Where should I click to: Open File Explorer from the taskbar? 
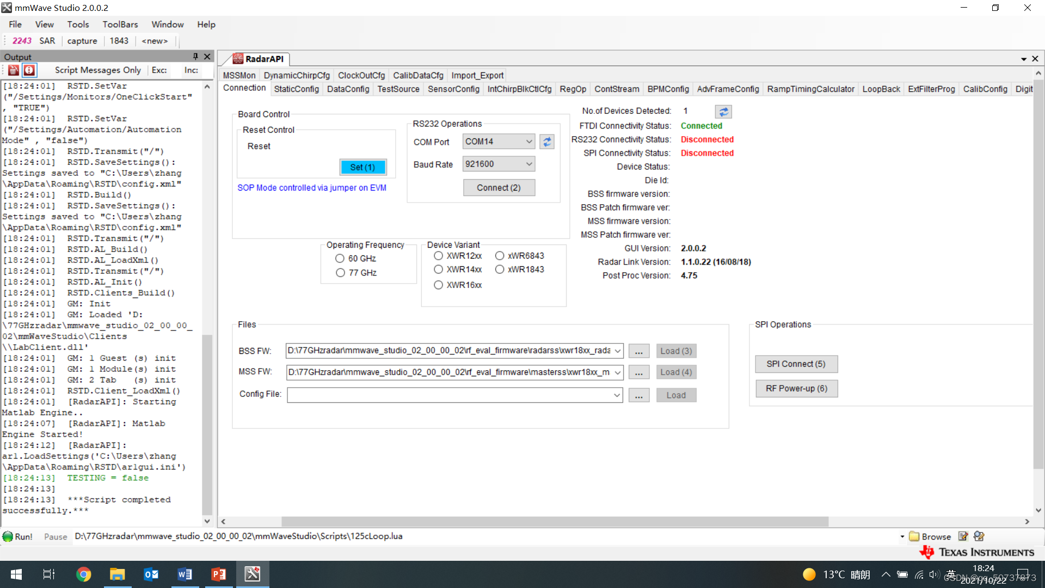coord(117,574)
